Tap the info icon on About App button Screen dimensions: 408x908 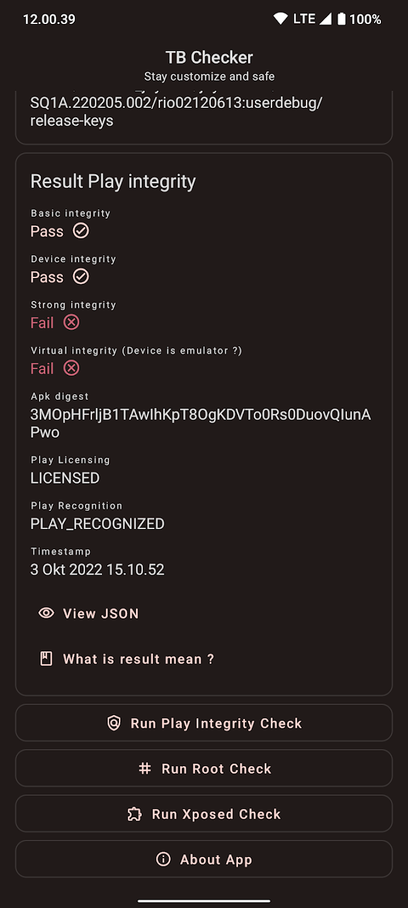pos(163,859)
